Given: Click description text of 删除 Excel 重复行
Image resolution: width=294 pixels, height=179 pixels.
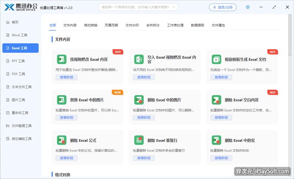Looking at the screenshot, I should 159,150.
